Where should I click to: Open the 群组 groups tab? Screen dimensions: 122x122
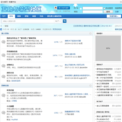[26, 16]
